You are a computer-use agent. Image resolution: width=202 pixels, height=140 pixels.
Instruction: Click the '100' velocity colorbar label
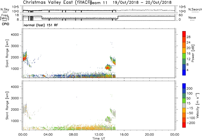[x=190, y=94]
